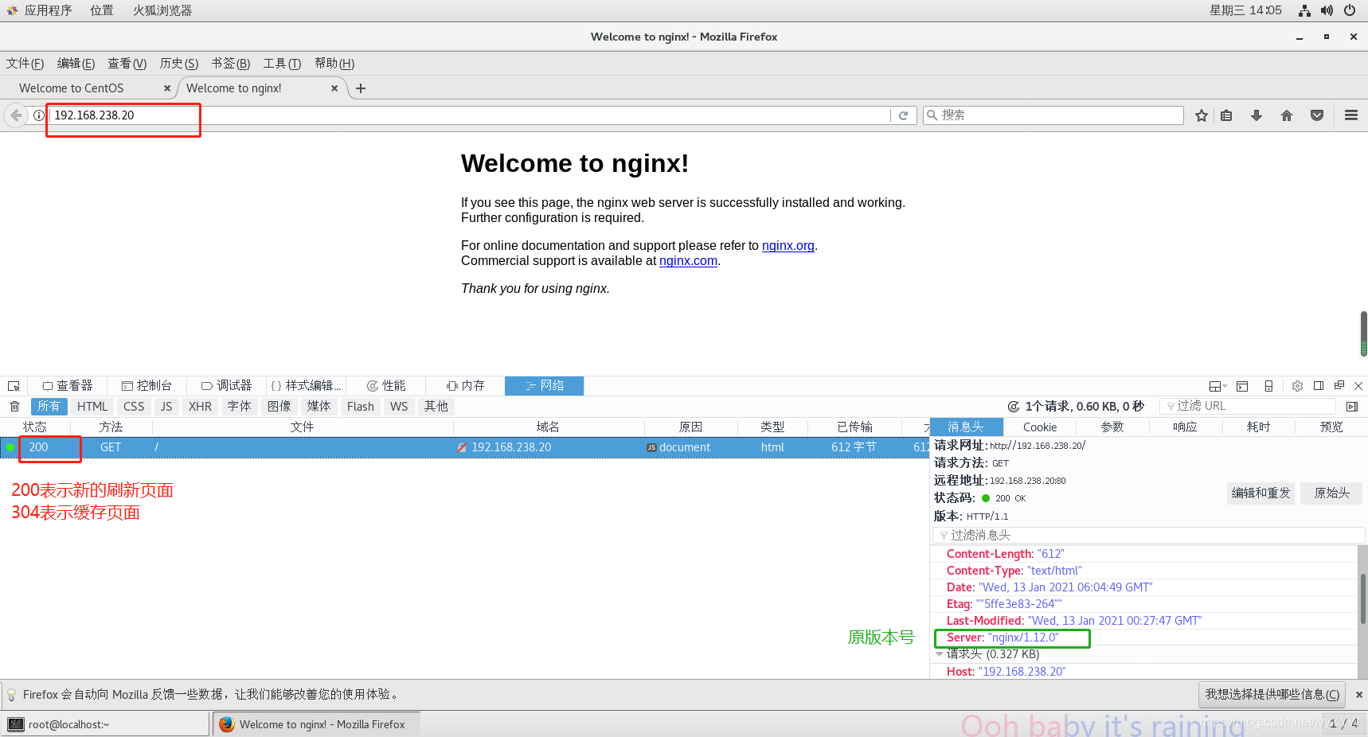The height and width of the screenshot is (737, 1368).
Task: Follow the nginx.com link
Action: [688, 261]
